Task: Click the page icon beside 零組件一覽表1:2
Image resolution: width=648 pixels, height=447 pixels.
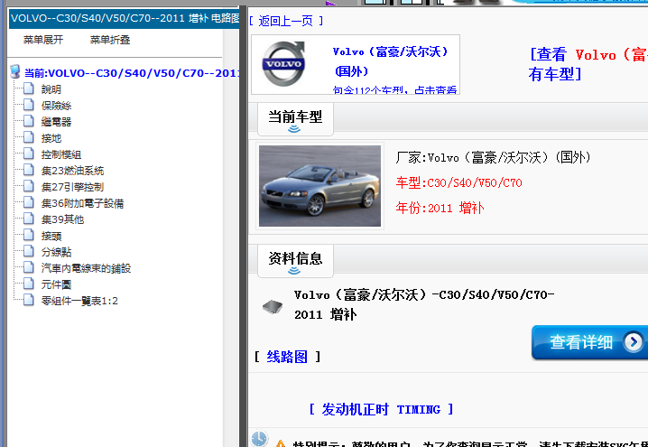Action: point(29,300)
